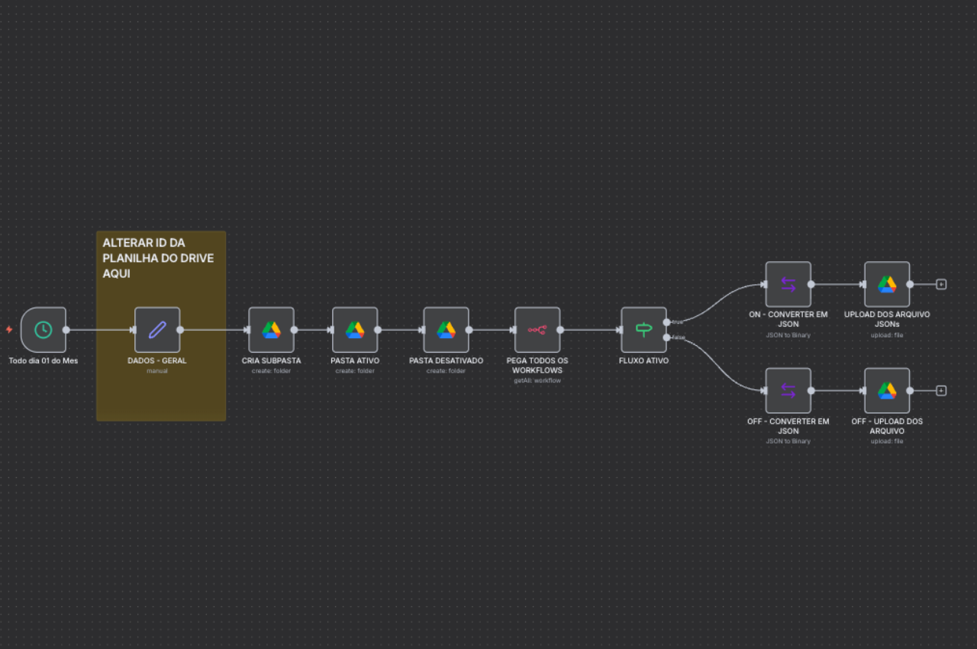Click the output connector of DADOS - GERAL
This screenshot has width=977, height=649.
click(180, 330)
